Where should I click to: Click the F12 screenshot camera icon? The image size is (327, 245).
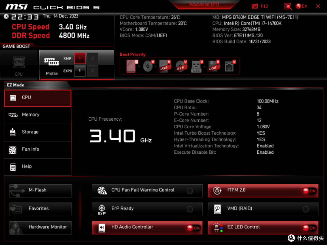[255, 6]
